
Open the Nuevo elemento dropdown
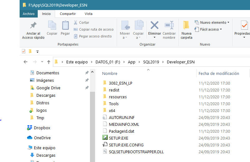[x=212, y=22]
